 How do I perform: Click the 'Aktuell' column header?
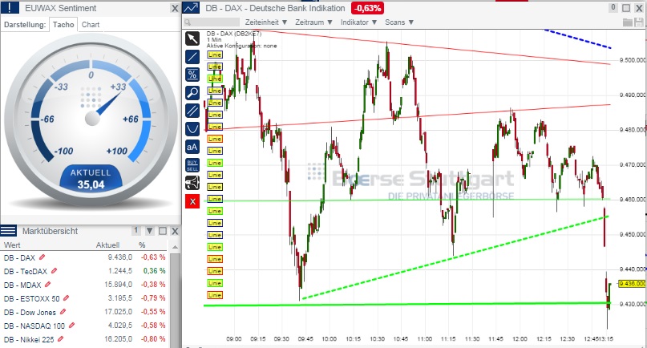click(x=107, y=245)
